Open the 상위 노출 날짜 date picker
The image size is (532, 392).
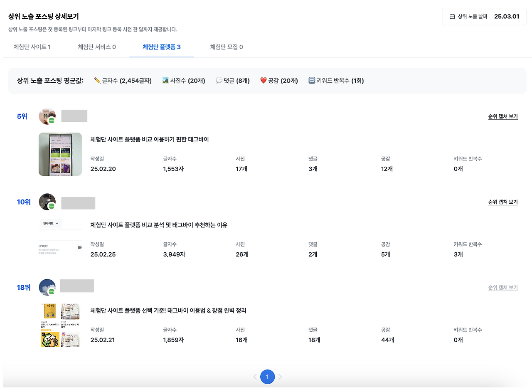pyautogui.click(x=484, y=17)
